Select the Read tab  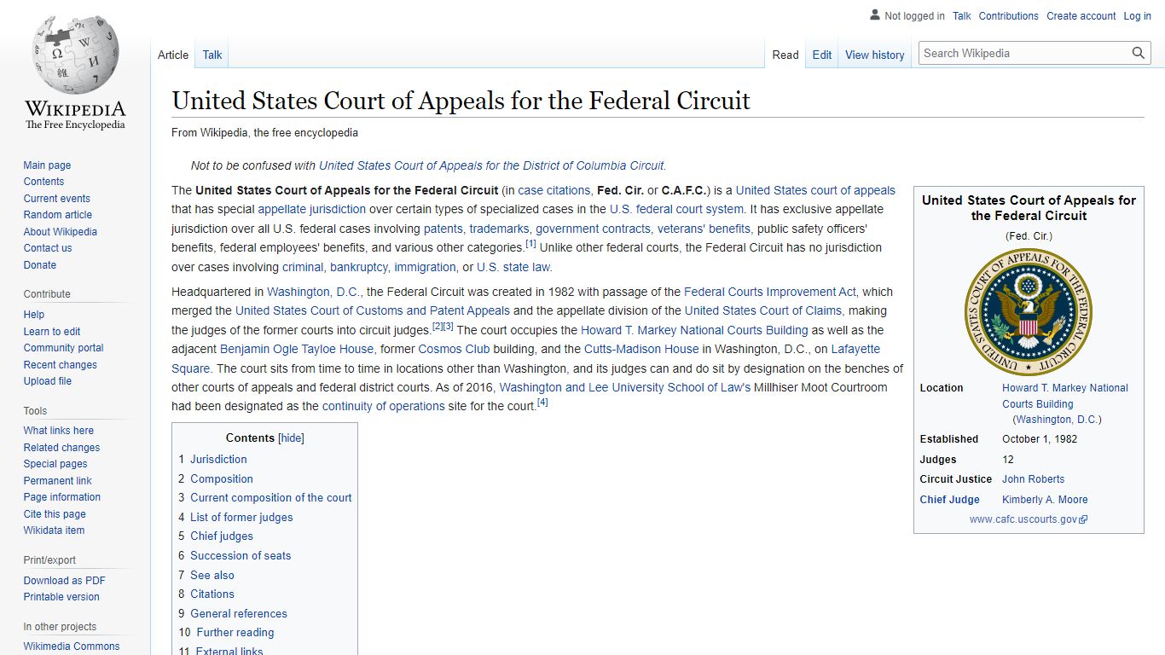[x=785, y=55]
